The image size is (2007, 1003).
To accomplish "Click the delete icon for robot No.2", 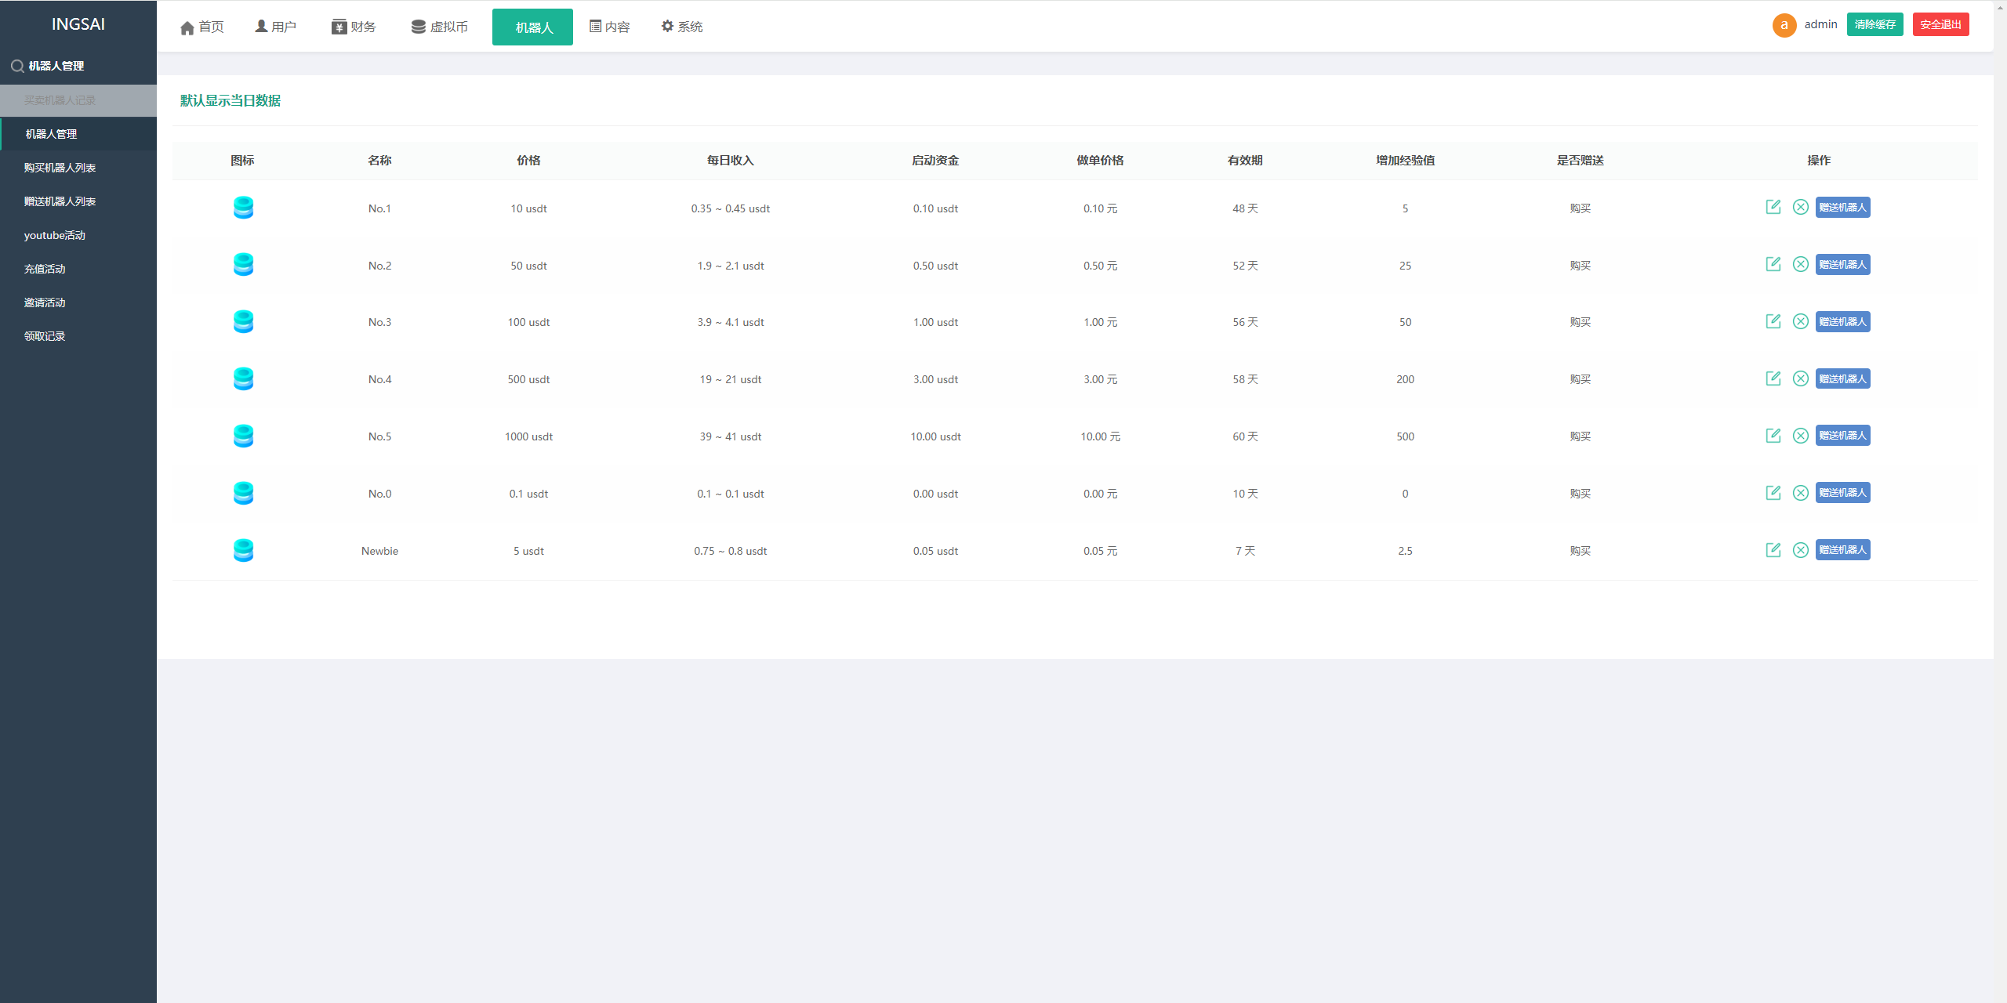I will (x=1800, y=264).
